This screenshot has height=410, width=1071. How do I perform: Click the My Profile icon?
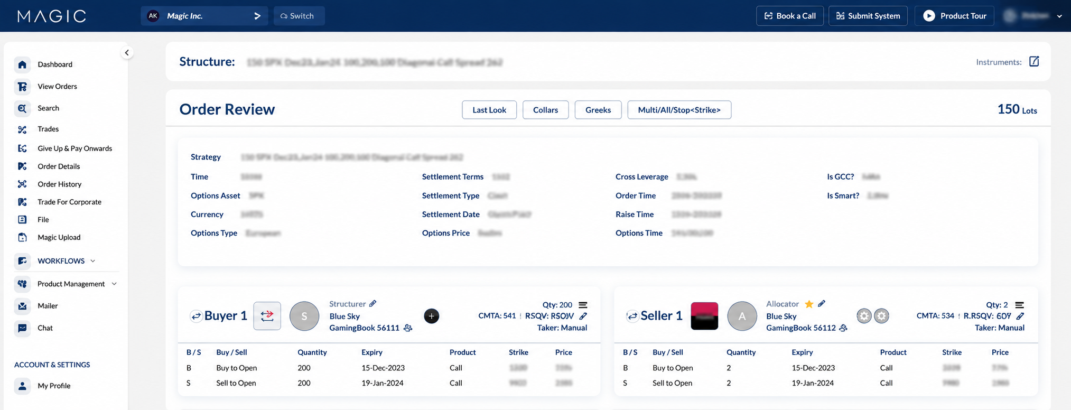point(22,386)
